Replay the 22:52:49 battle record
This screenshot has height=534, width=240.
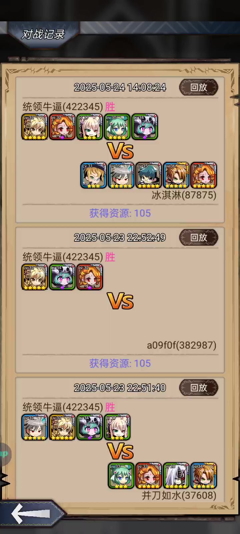[x=199, y=238]
